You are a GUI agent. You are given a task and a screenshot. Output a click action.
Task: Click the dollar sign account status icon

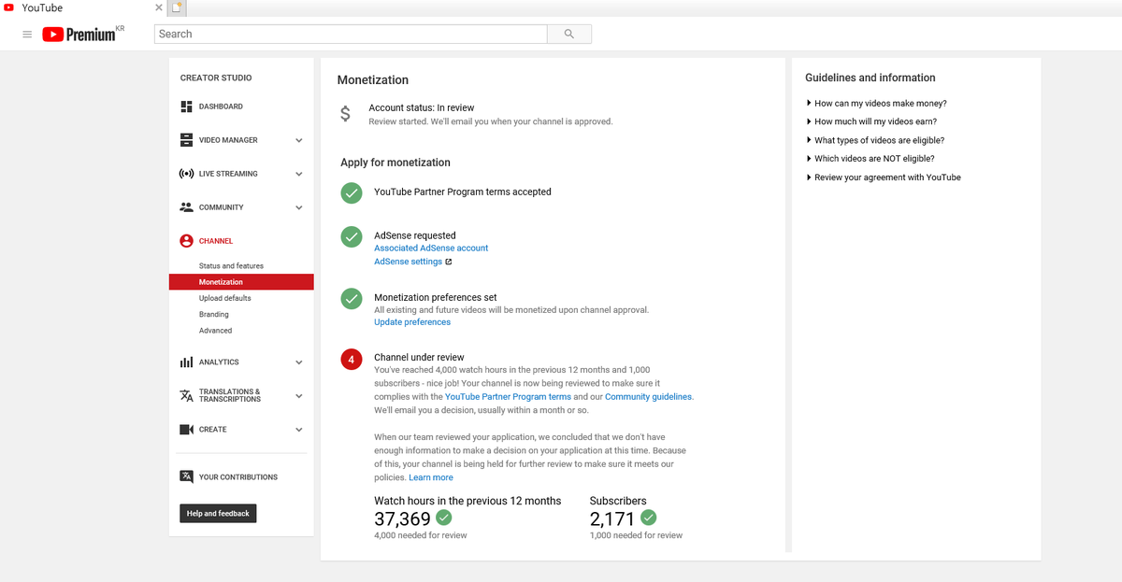click(346, 114)
